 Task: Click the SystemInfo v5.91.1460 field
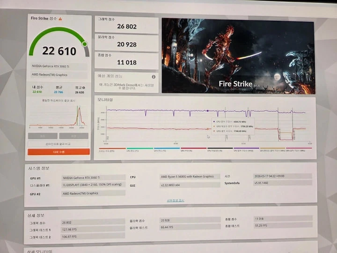point(283,183)
